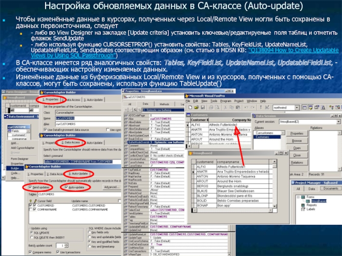The width and height of the screenshot is (342, 256).
Task: Click the New file icon in Visual FoxPro toolbar
Action: coord(190,108)
